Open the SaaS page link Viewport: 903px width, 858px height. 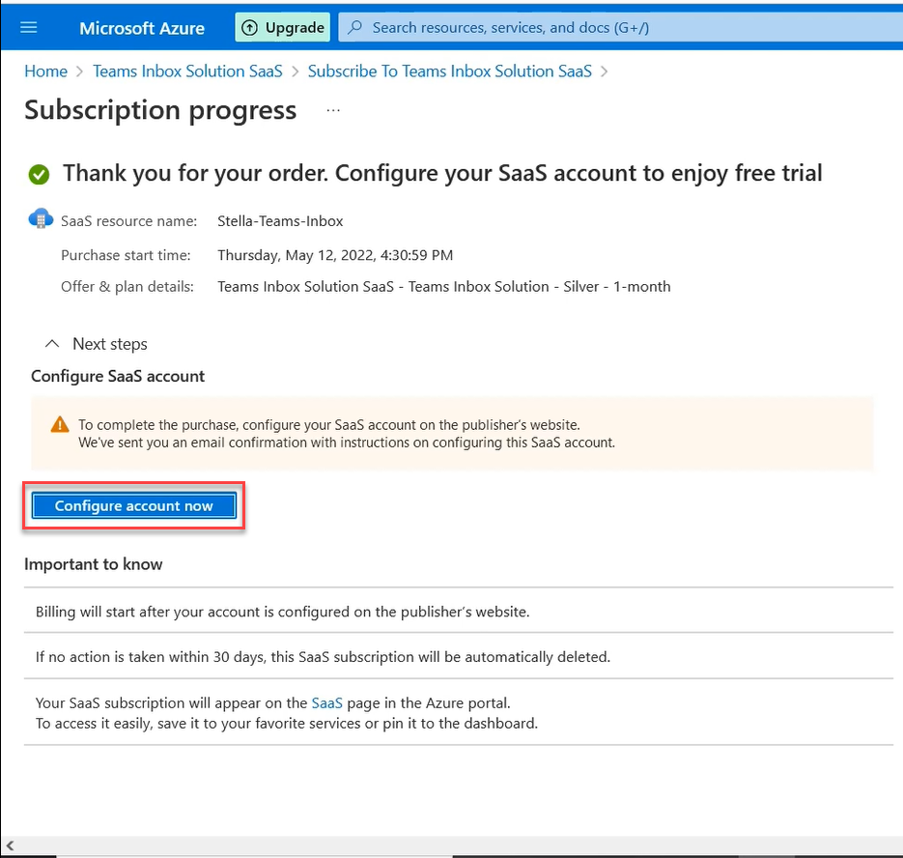pyautogui.click(x=326, y=703)
